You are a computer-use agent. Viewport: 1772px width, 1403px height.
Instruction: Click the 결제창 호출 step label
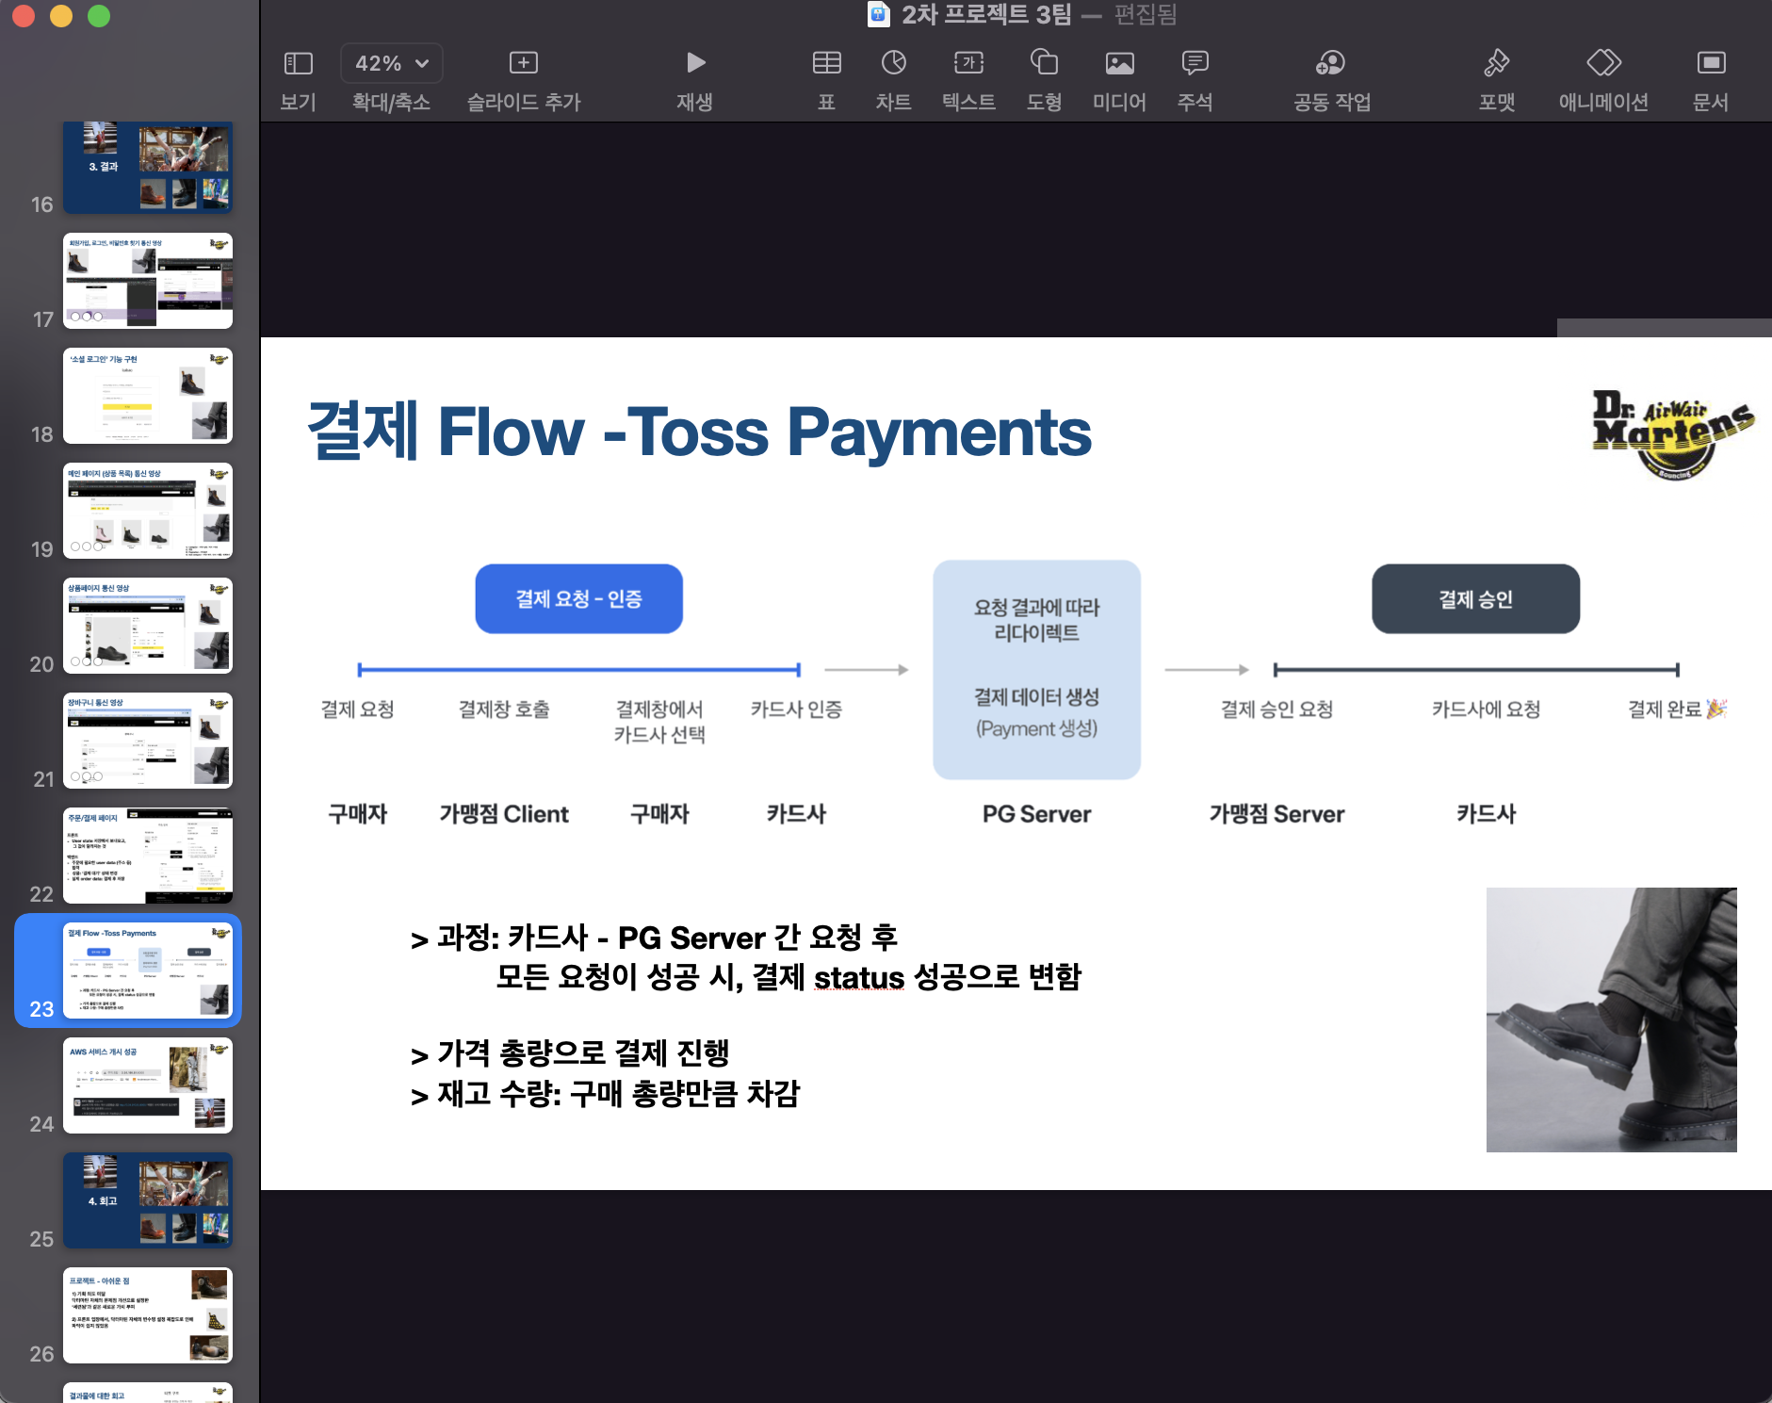pos(504,710)
